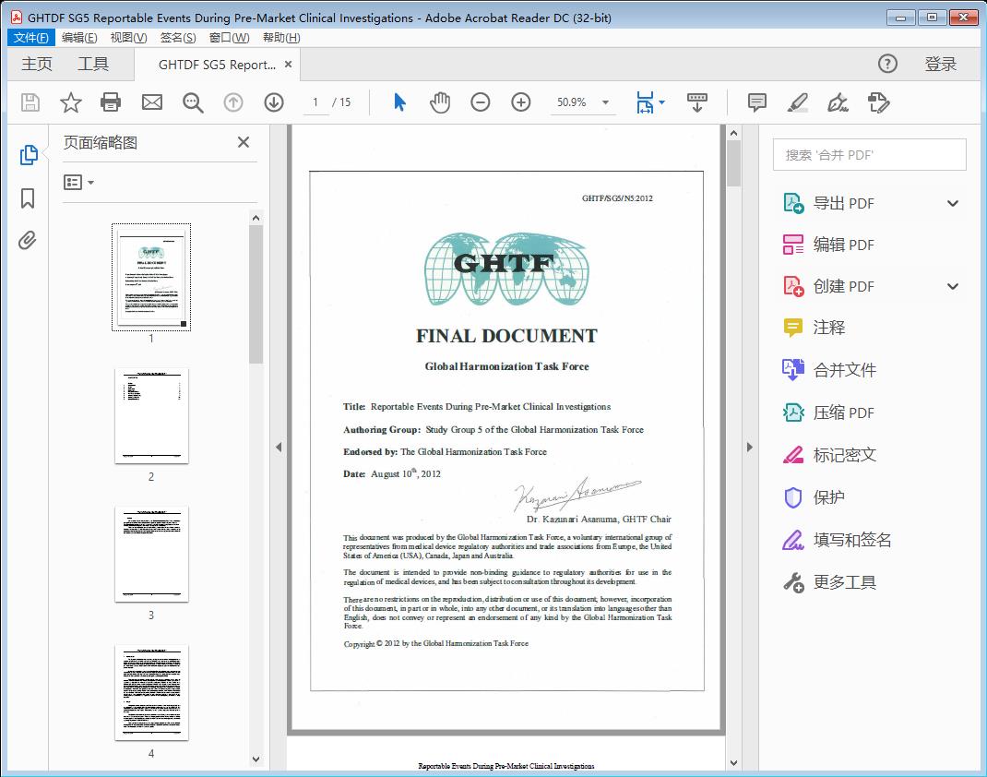This screenshot has height=777, width=987.
Task: Click the save file icon
Action: coord(30,102)
